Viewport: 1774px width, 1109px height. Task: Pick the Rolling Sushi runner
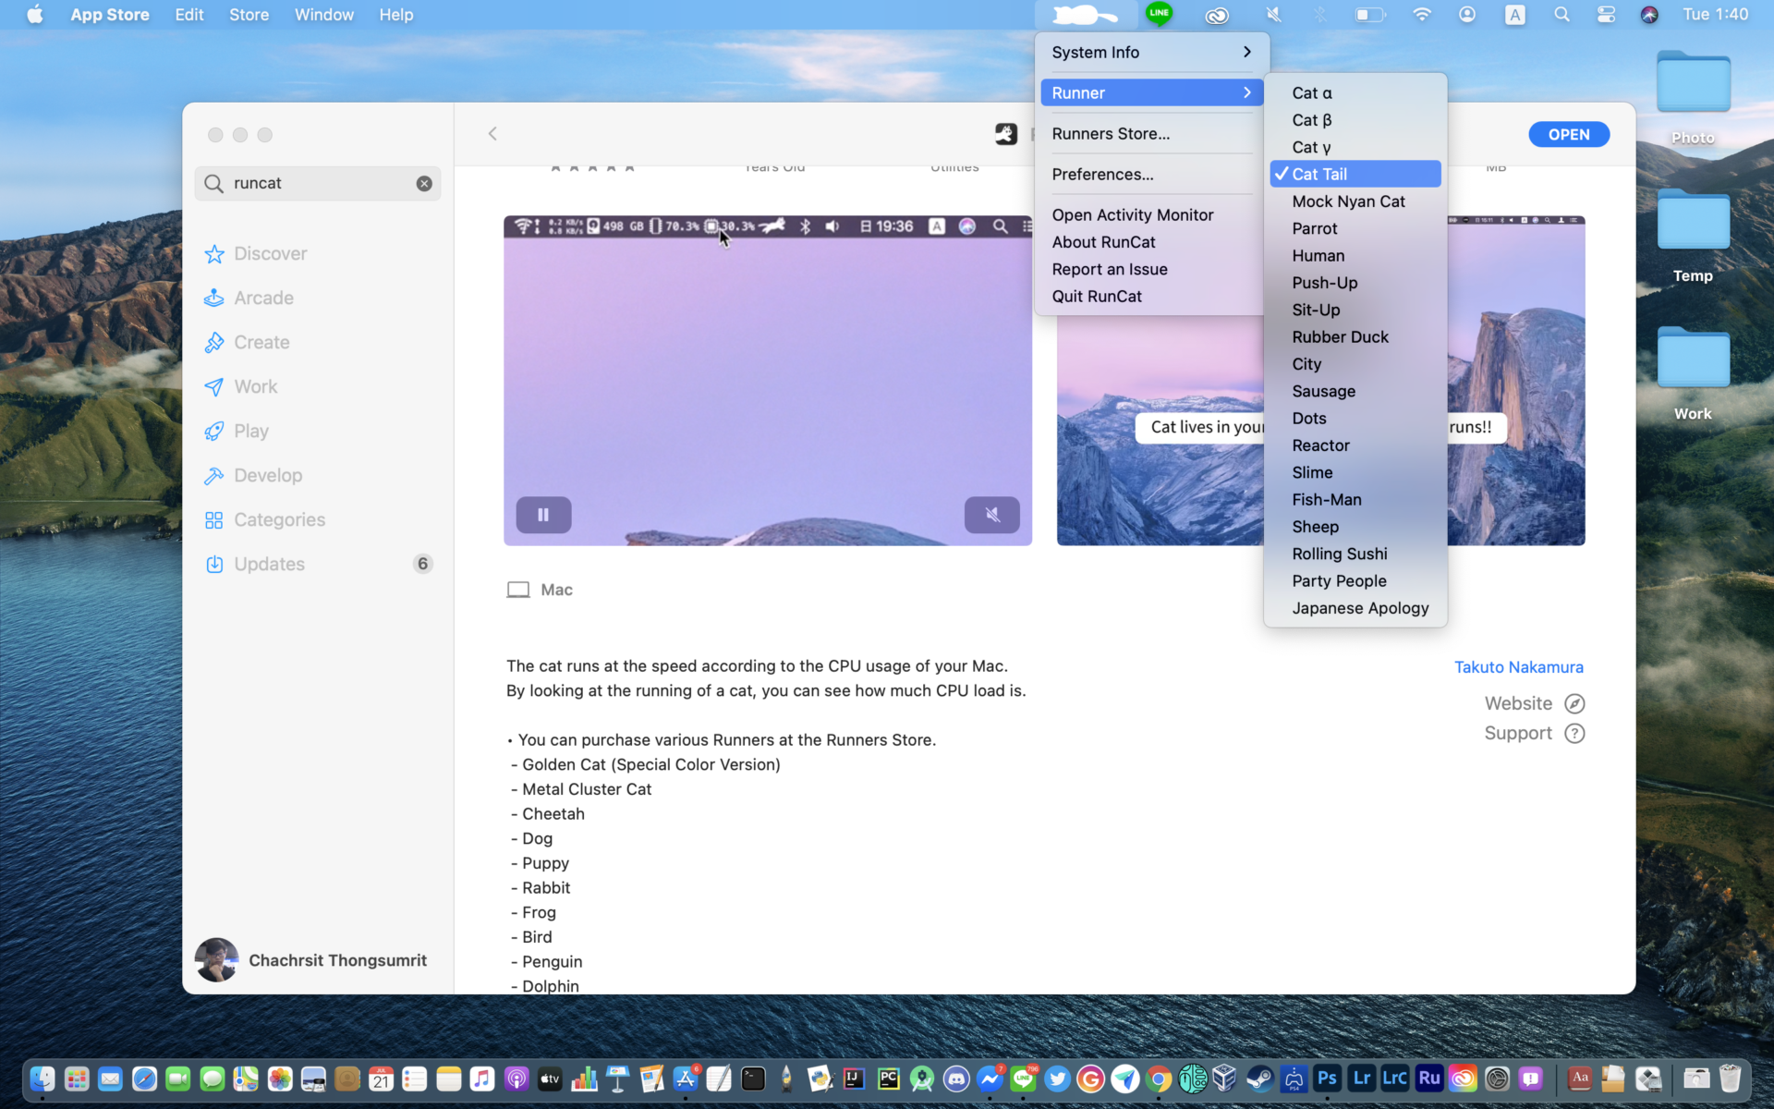pos(1355,554)
